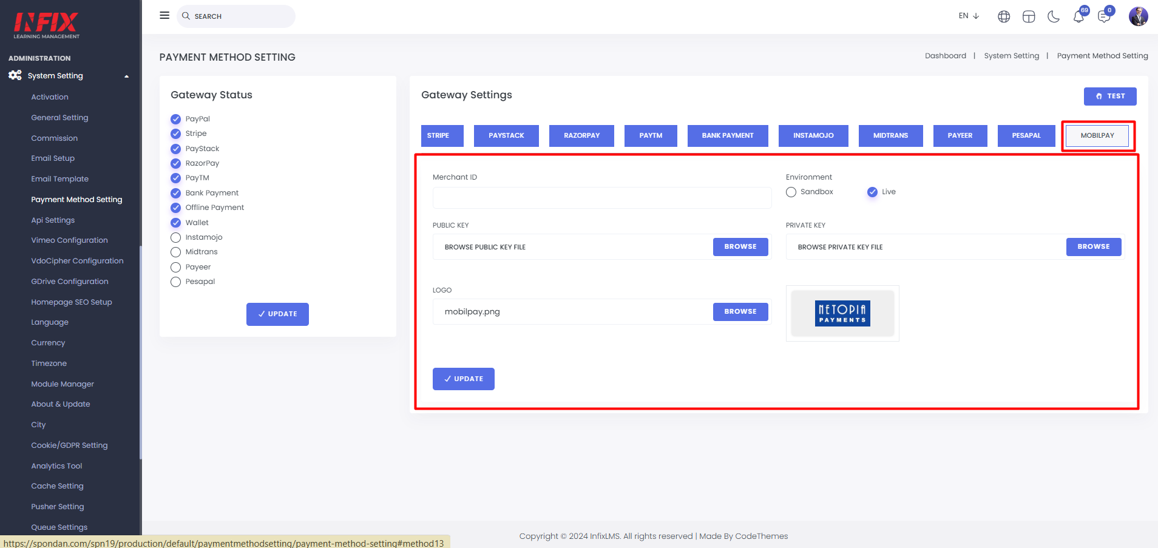Open Email Setup in sidebar
1158x548 pixels.
click(x=53, y=158)
